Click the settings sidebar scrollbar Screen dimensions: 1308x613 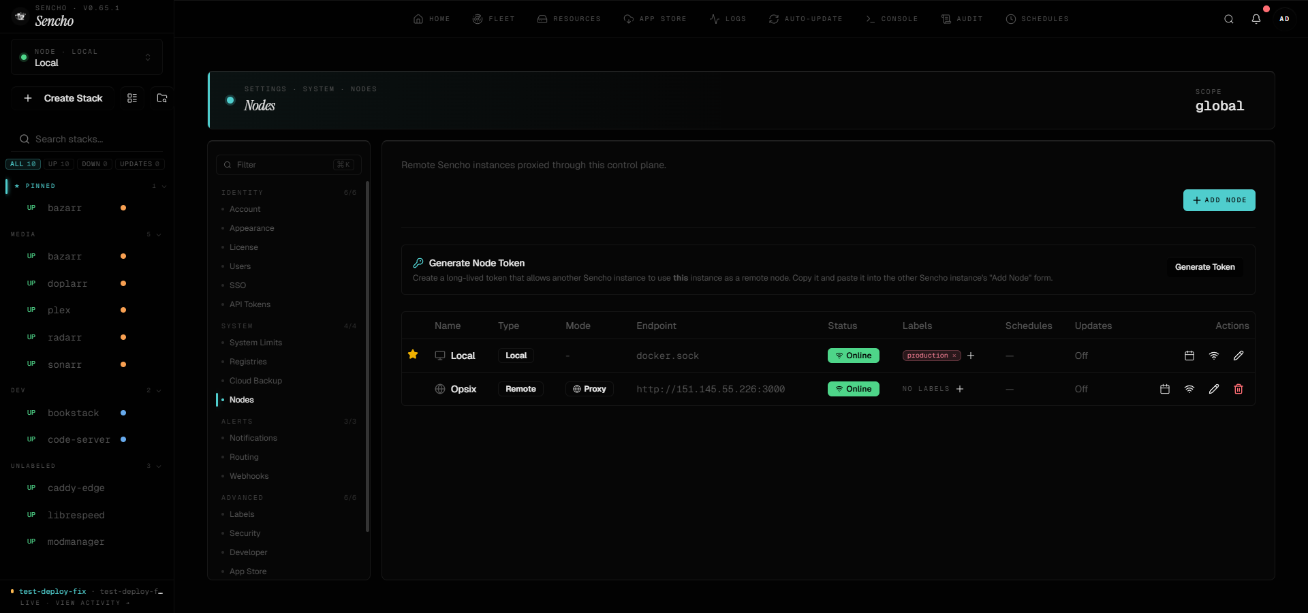tap(367, 356)
